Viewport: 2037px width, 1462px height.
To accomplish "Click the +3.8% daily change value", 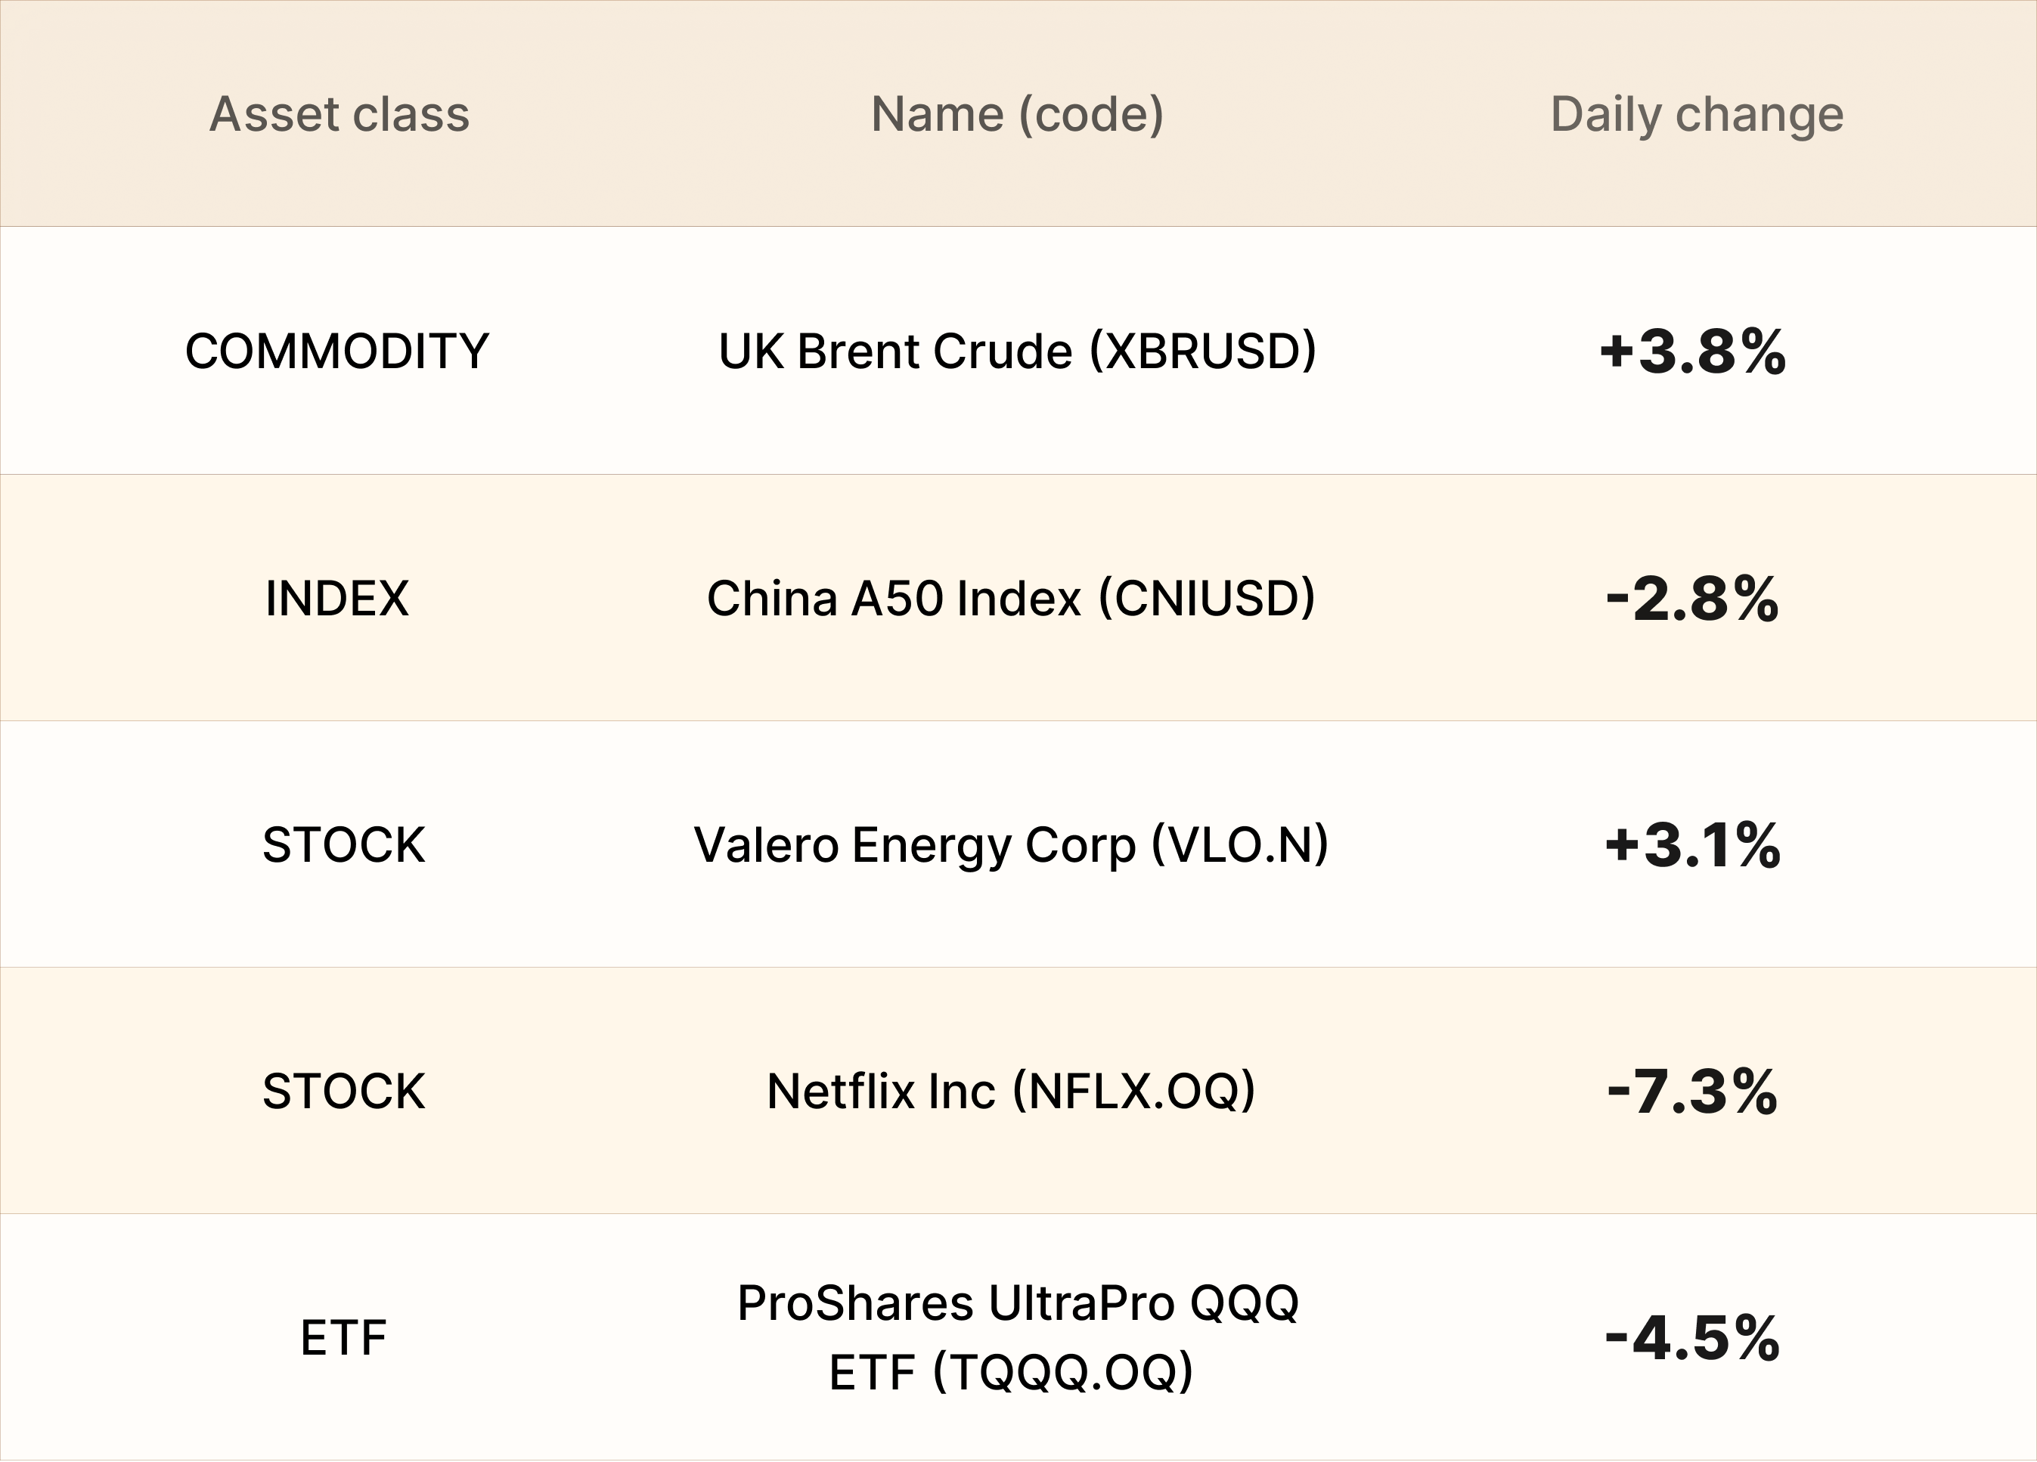I will click(x=1693, y=351).
